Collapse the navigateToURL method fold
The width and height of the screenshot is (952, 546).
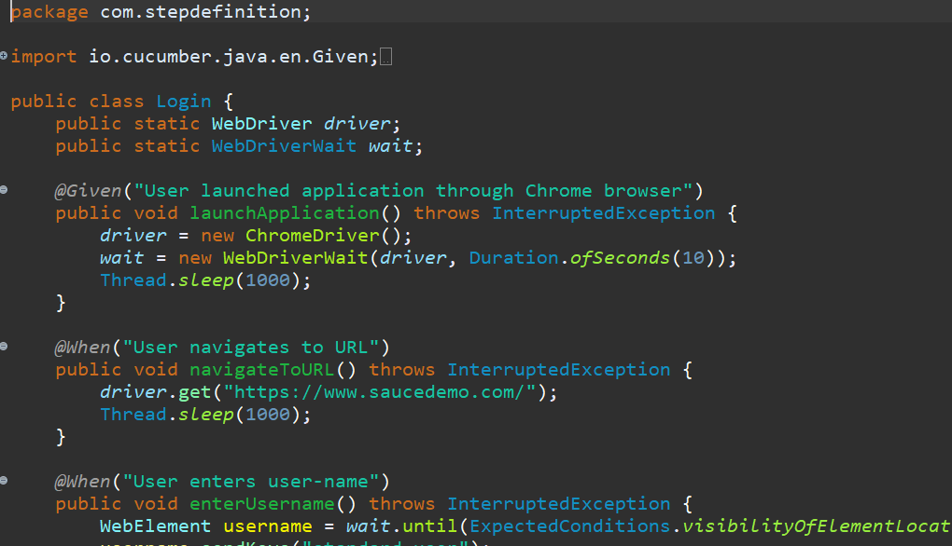tap(4, 346)
